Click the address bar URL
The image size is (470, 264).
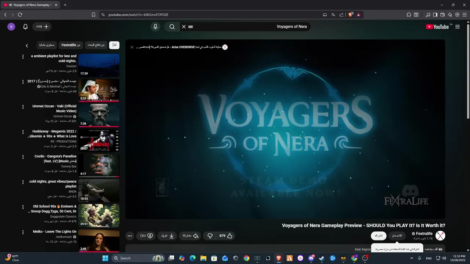pyautogui.click(x=138, y=15)
